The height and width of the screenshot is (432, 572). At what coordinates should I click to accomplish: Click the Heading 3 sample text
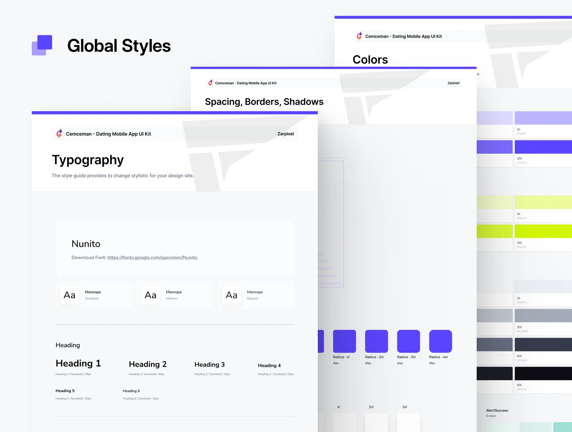(x=209, y=364)
